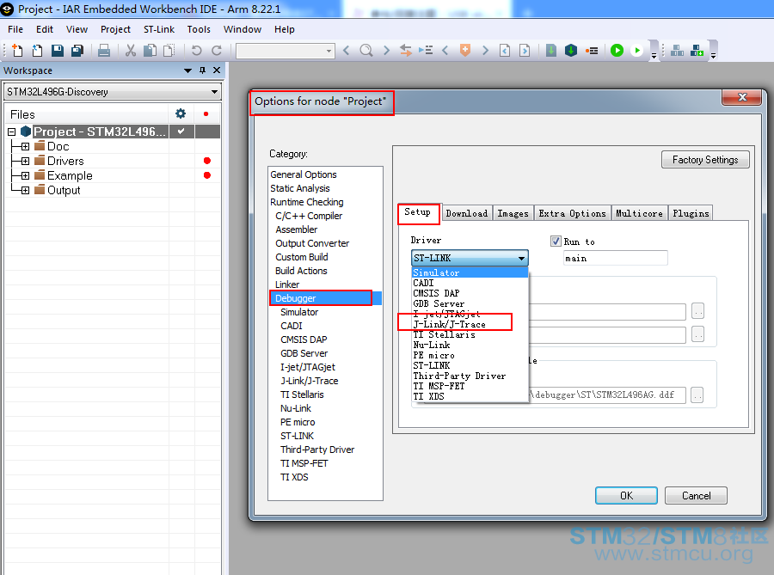The image size is (774, 575).
Task: Select Linker category
Action: tap(287, 284)
